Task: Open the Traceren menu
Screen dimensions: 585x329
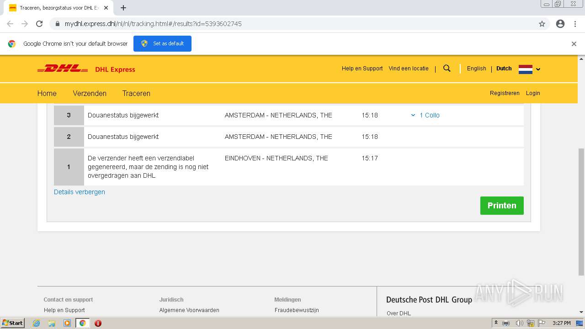Action: click(x=136, y=93)
